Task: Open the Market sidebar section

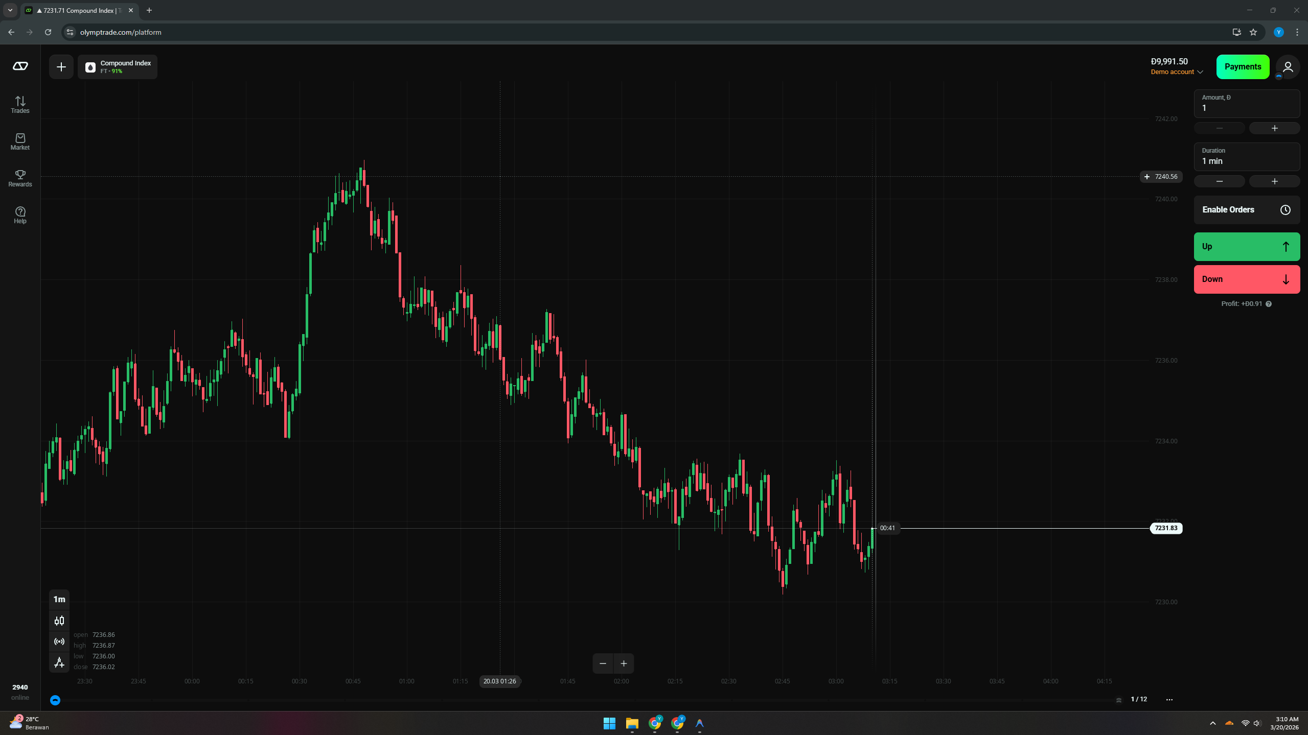Action: 20,141
